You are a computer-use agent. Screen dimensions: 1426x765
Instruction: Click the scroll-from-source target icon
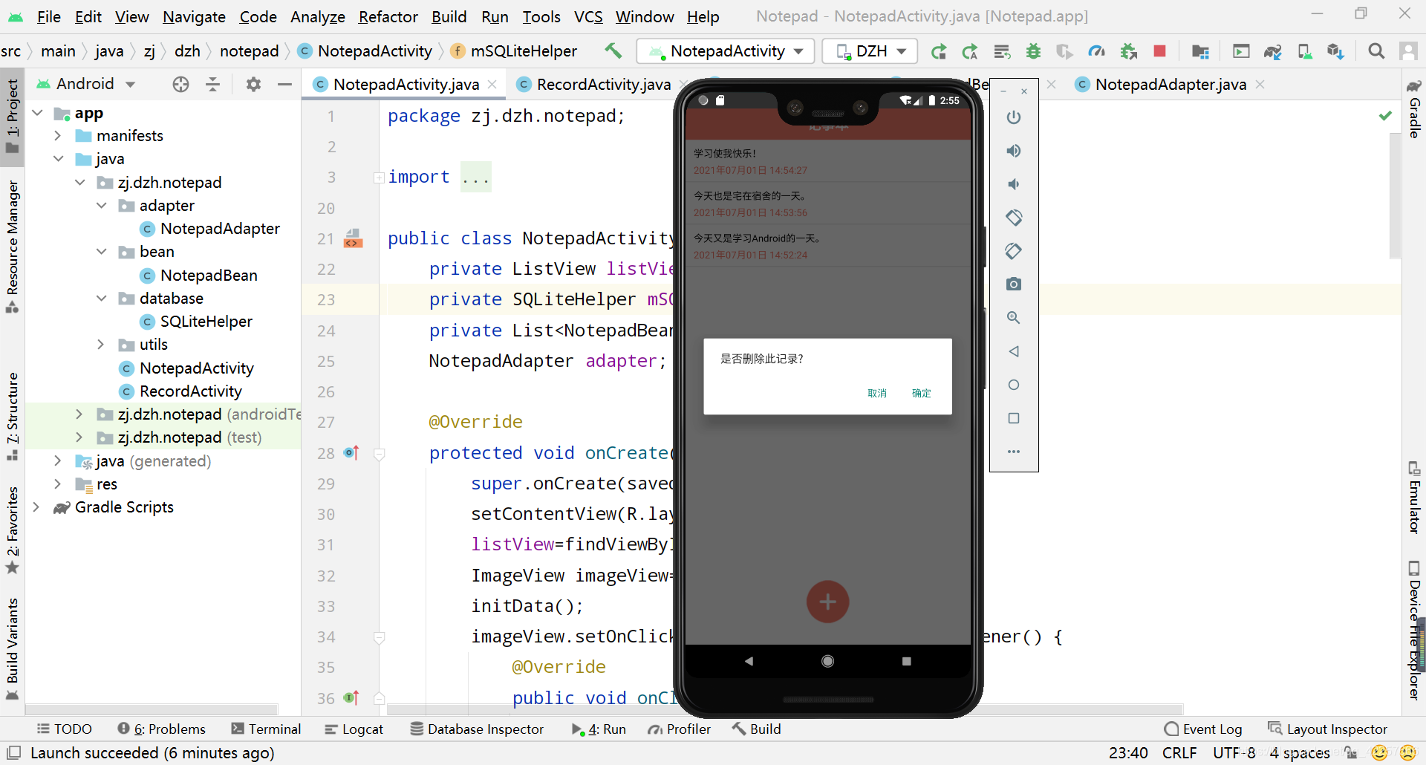coord(180,84)
